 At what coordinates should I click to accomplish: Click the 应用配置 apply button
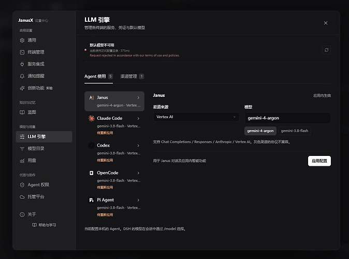[x=319, y=161]
